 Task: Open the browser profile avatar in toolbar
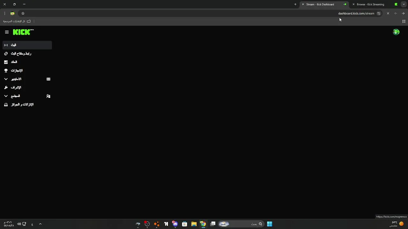(12, 13)
